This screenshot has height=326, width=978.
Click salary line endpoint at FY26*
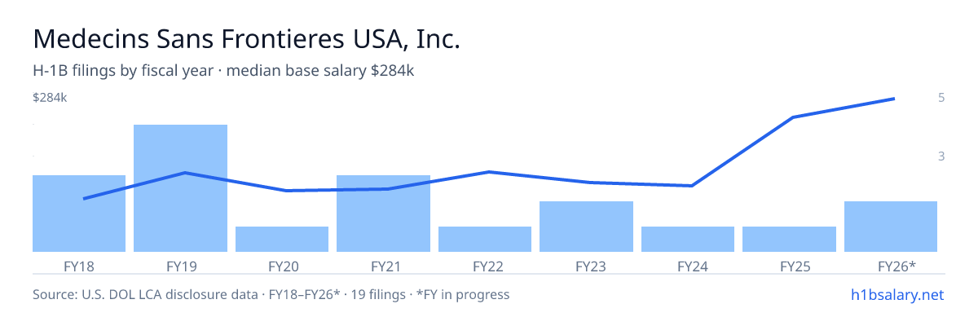point(894,99)
